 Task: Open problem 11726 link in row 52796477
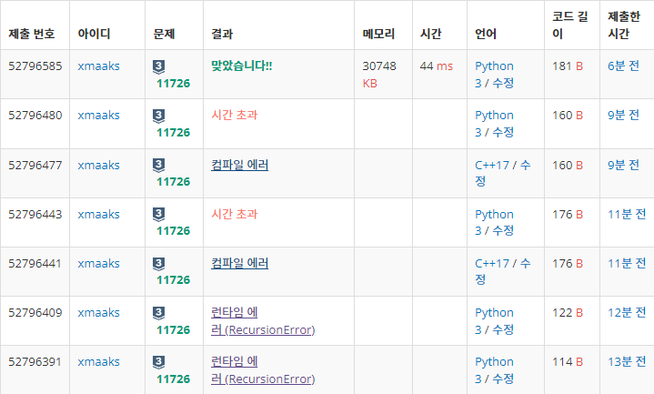click(173, 182)
